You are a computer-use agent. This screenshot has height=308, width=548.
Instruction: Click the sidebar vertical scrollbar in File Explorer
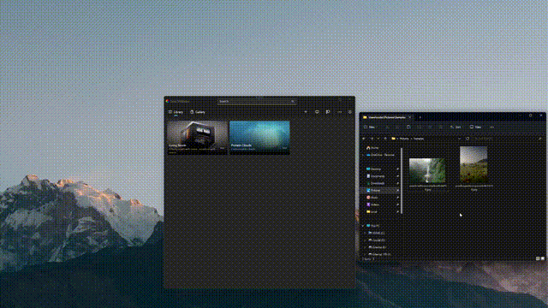(402, 181)
